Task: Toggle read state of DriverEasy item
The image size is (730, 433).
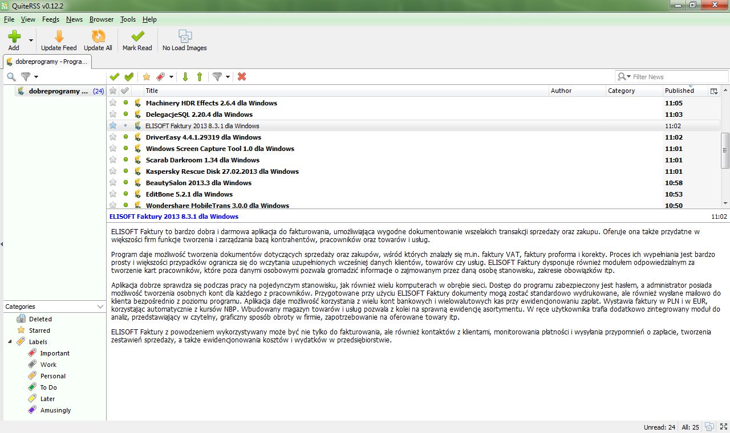Action: coord(125,137)
